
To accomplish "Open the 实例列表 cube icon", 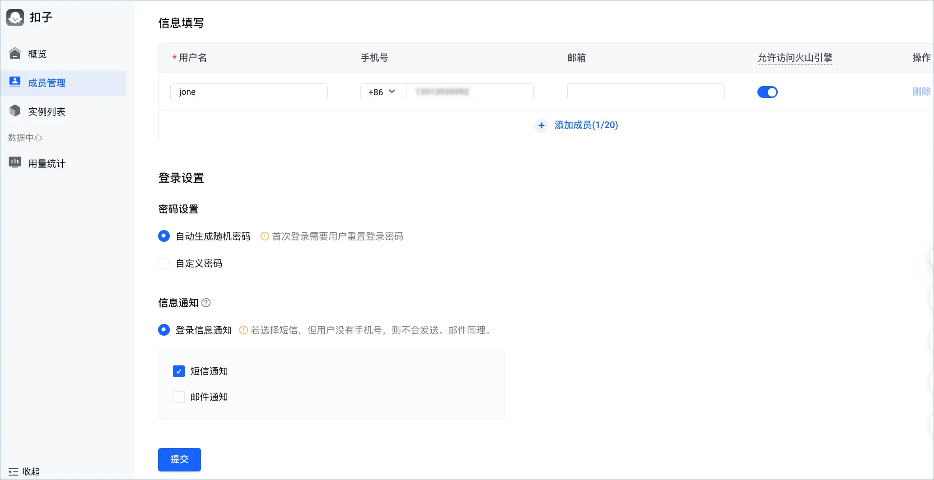I will 15,111.
